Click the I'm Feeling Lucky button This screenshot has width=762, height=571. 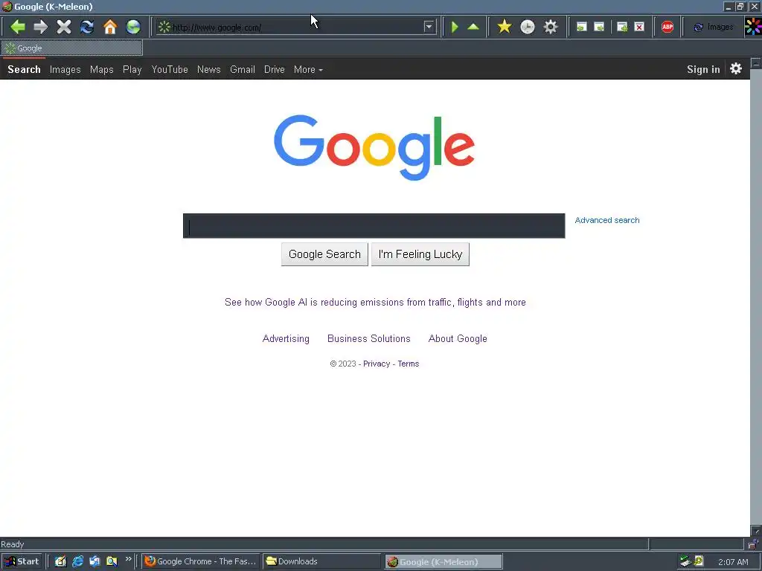click(x=420, y=254)
